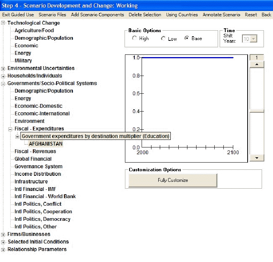Select Intl Politics, Democracy tree item

(x=42, y=219)
